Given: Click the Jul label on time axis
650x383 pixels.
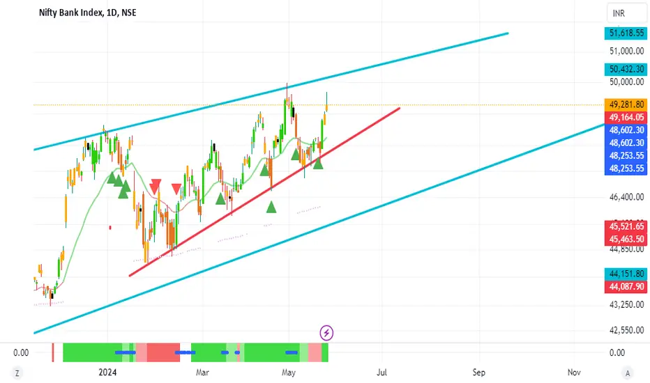Looking at the screenshot, I should (381, 373).
